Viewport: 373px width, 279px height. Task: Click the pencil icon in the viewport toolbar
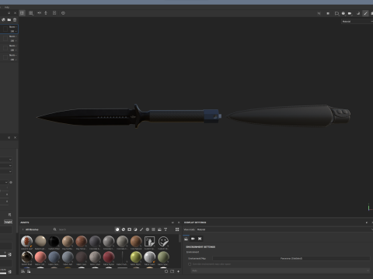[x=365, y=13]
